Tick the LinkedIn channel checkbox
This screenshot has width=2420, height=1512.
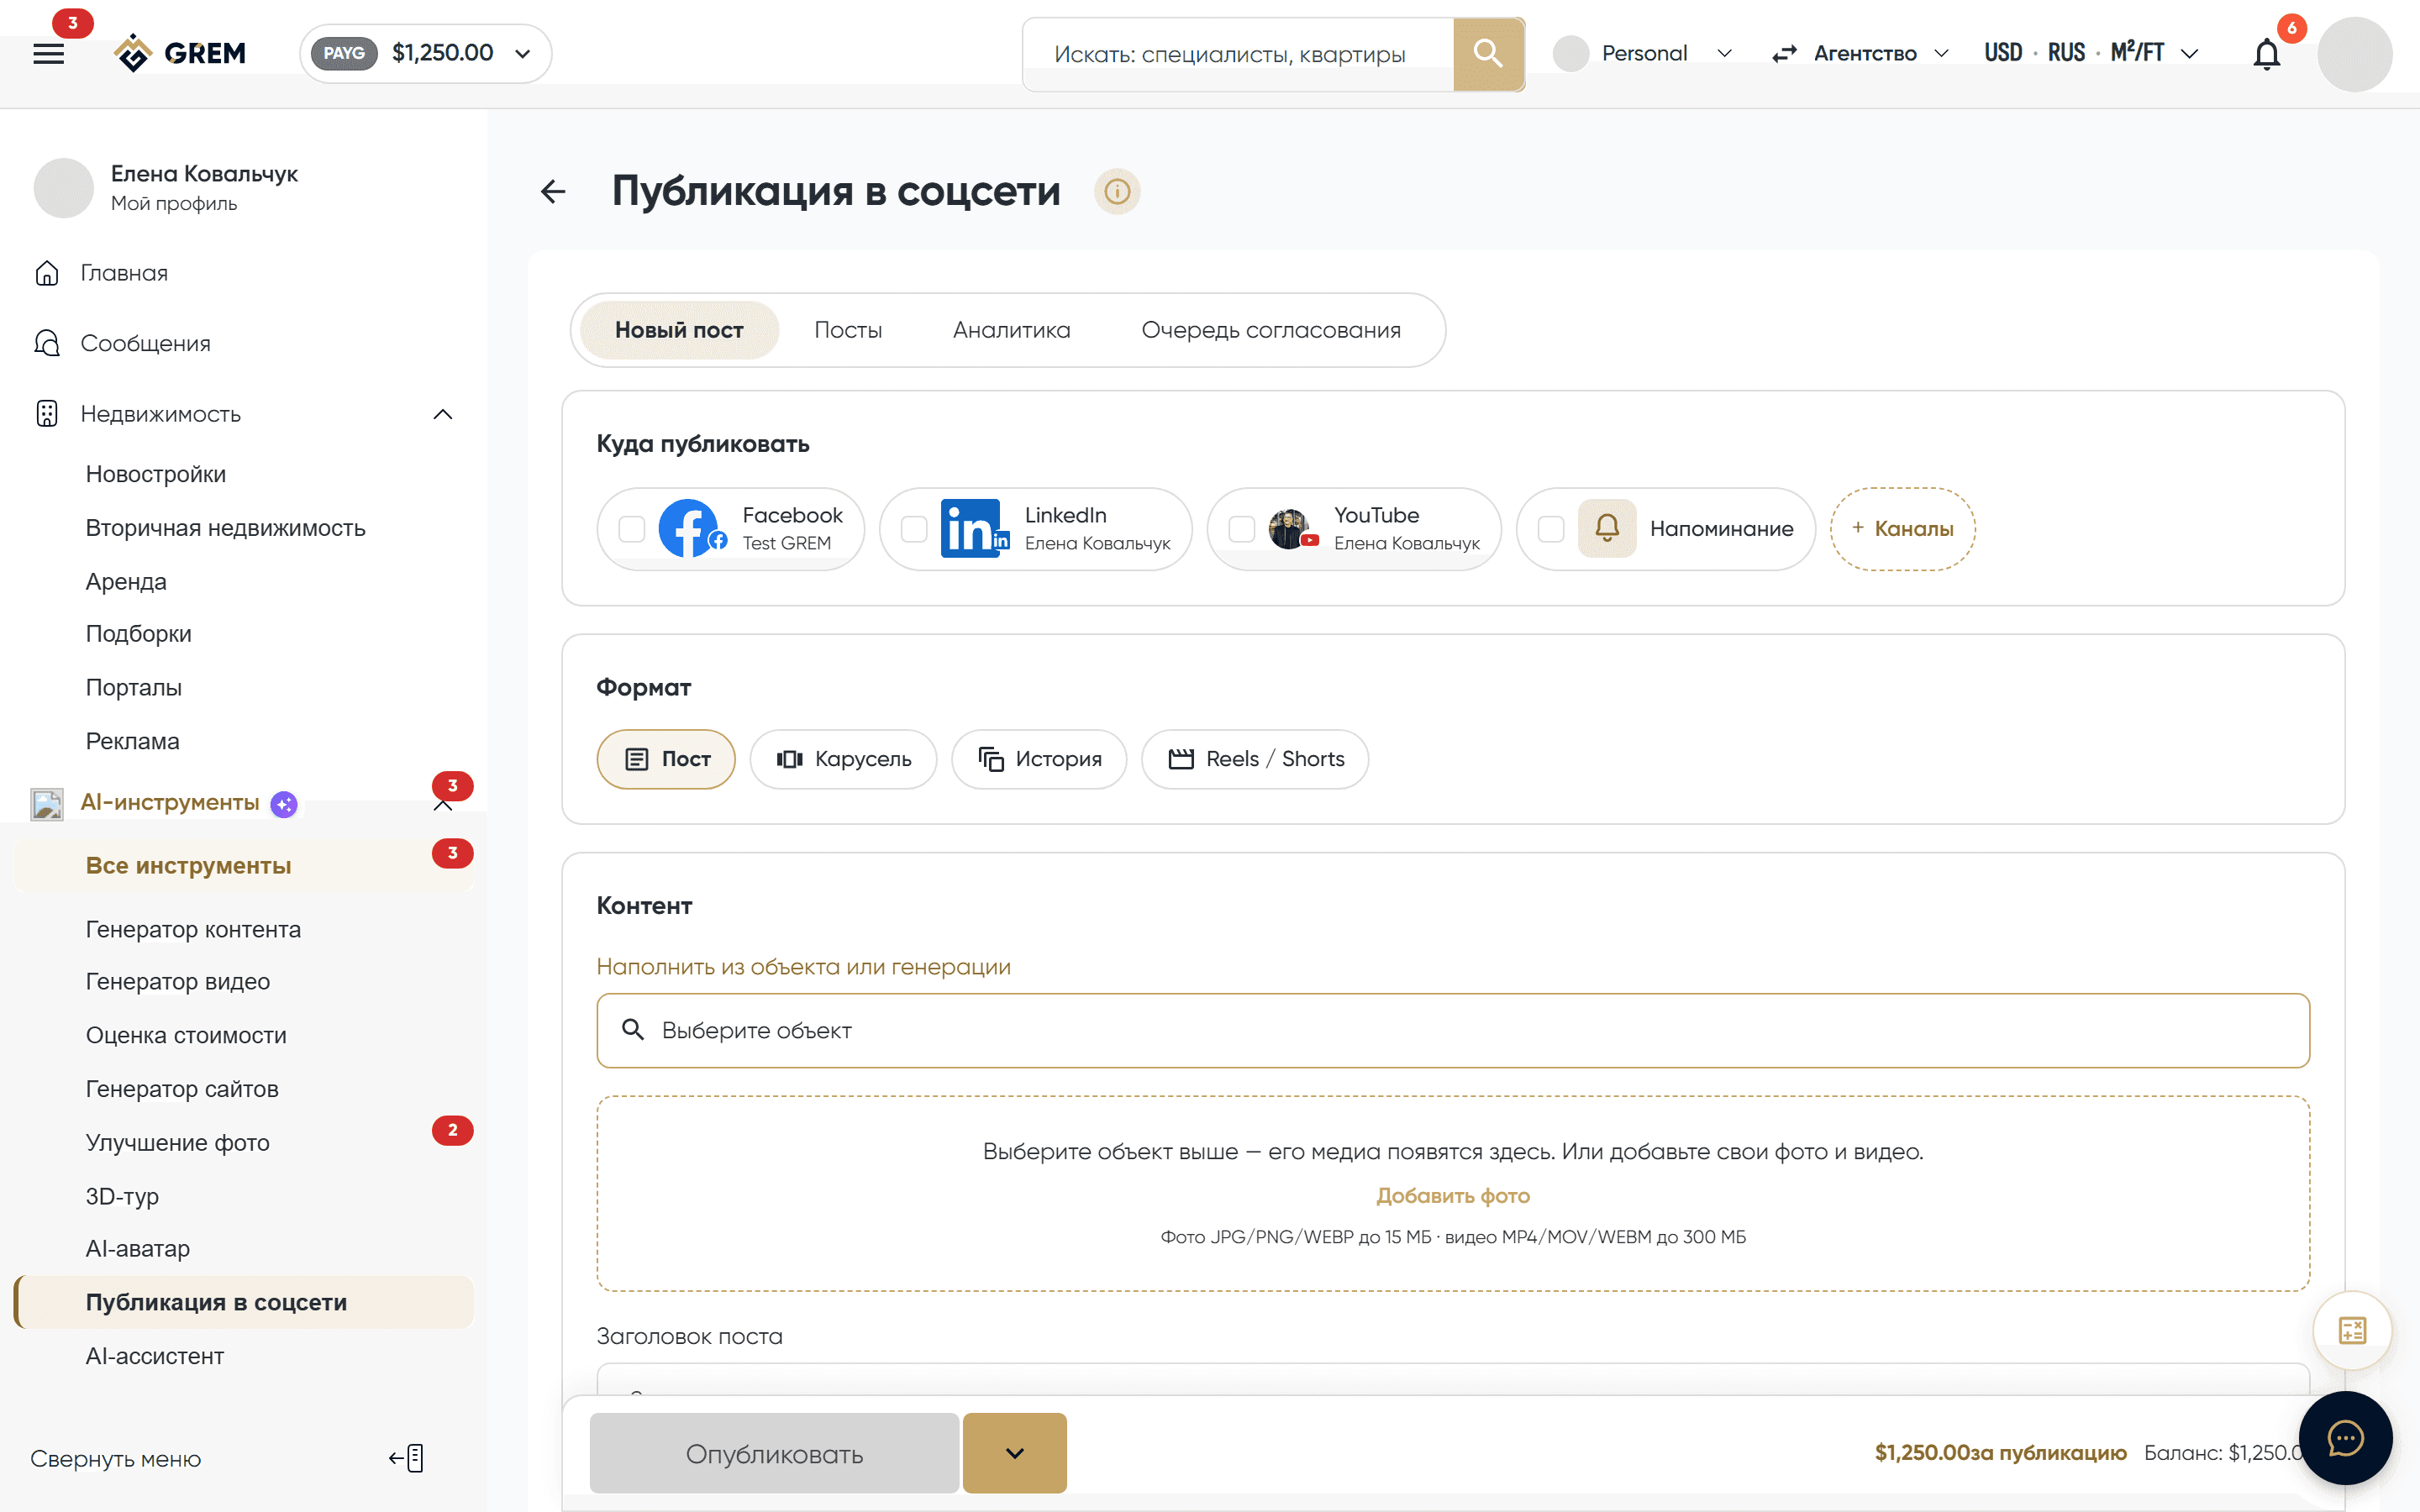point(914,529)
